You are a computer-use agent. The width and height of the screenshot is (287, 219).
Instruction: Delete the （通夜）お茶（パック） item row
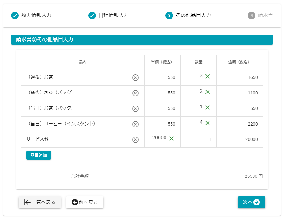click(135, 93)
